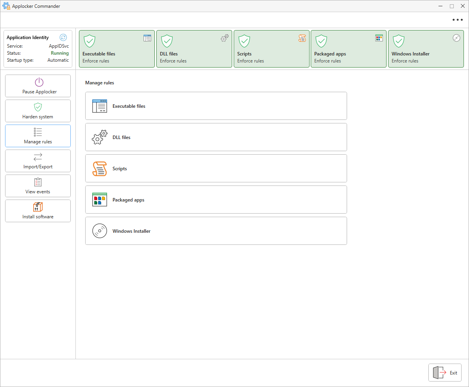This screenshot has width=469, height=387.
Task: Click the Install software package icon
Action: pyautogui.click(x=38, y=207)
